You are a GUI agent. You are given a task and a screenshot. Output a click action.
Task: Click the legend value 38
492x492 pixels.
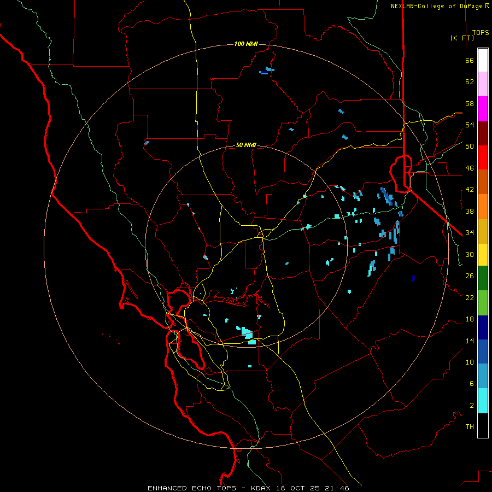pyautogui.click(x=470, y=211)
